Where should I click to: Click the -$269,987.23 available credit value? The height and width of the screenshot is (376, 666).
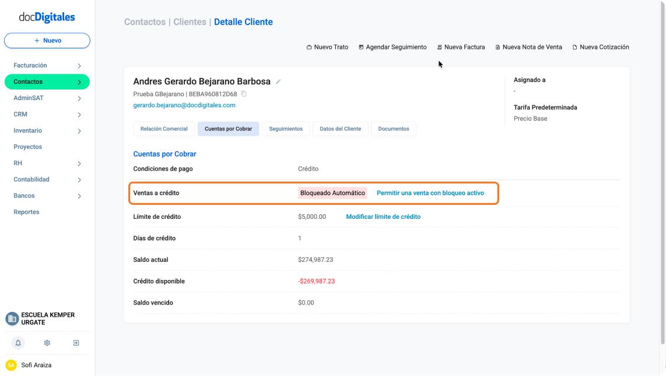pyautogui.click(x=317, y=281)
